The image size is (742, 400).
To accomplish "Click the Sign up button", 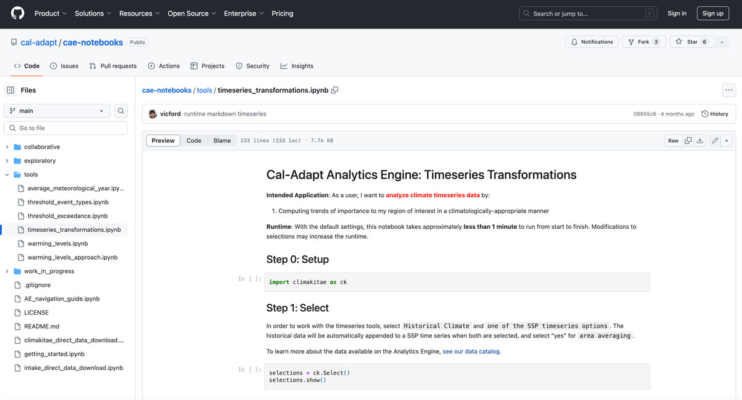I will click(712, 13).
